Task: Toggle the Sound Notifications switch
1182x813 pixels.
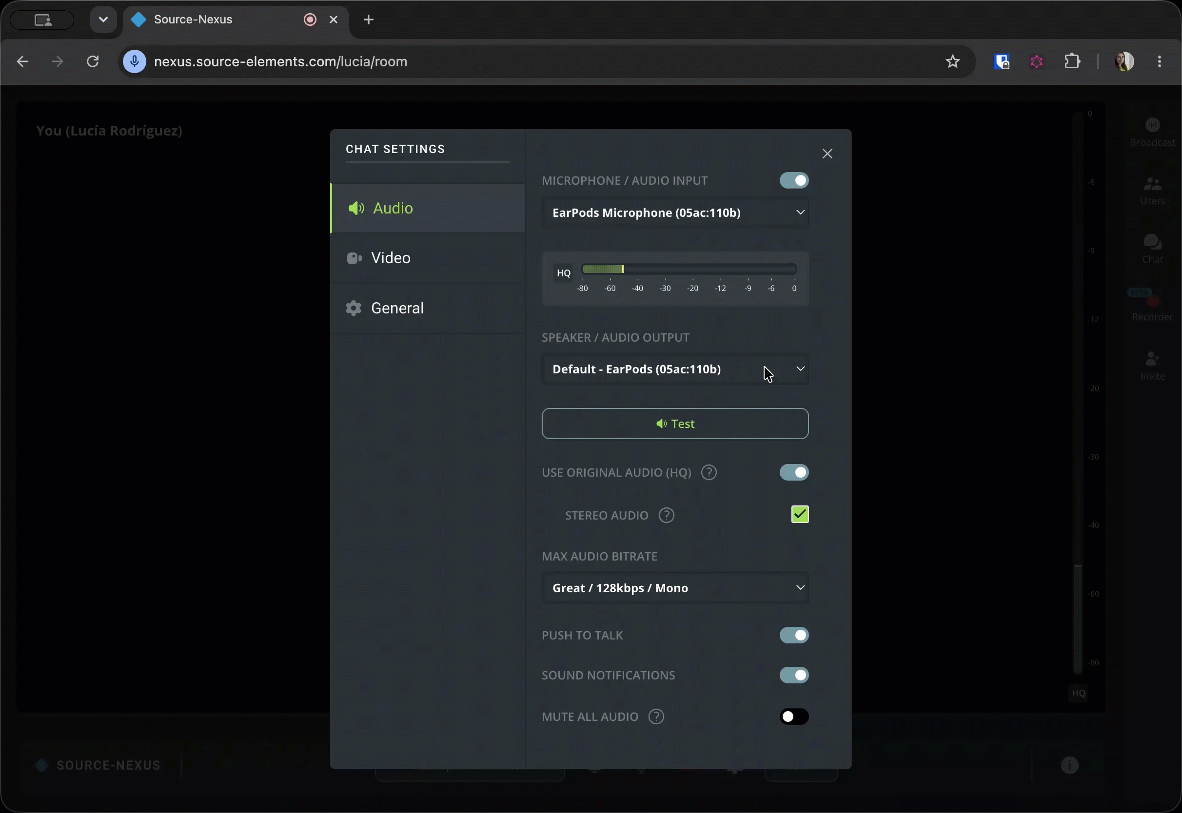Action: (794, 675)
